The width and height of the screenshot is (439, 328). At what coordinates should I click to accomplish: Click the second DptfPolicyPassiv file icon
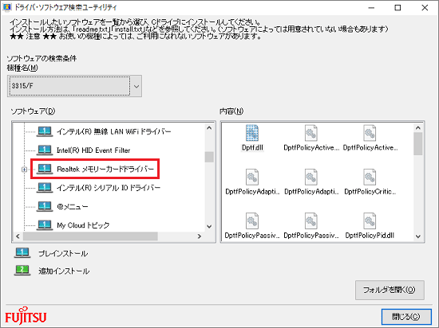tap(311, 221)
